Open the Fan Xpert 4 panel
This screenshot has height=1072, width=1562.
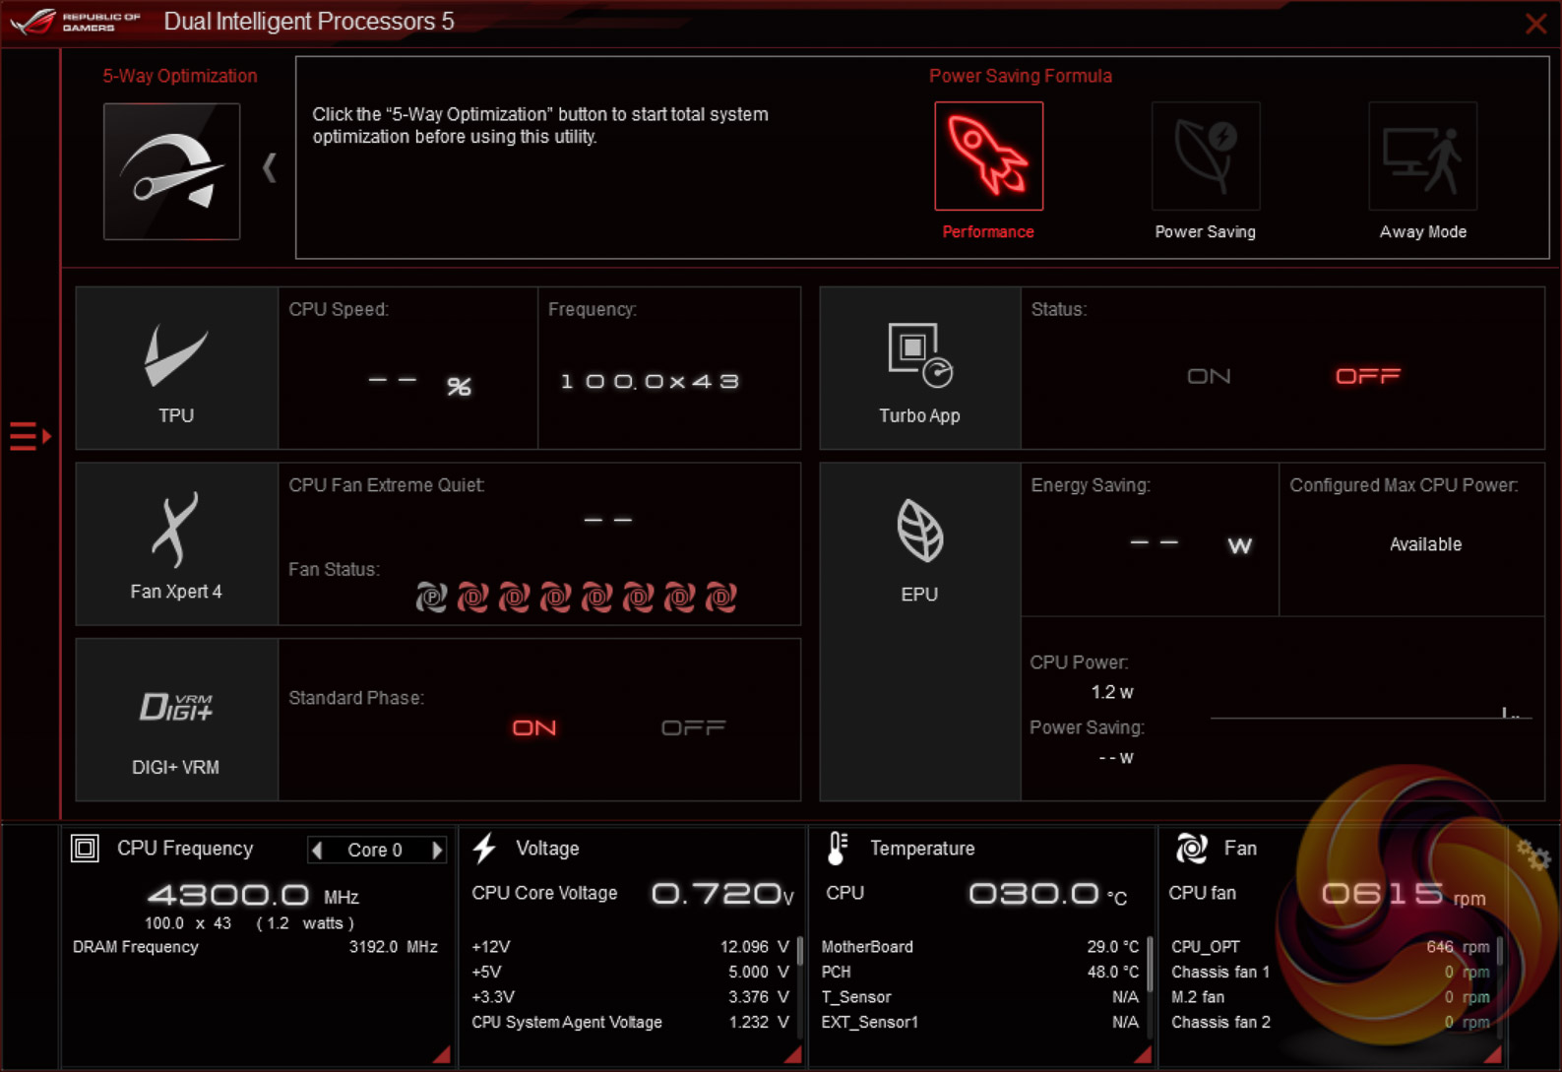[177, 543]
